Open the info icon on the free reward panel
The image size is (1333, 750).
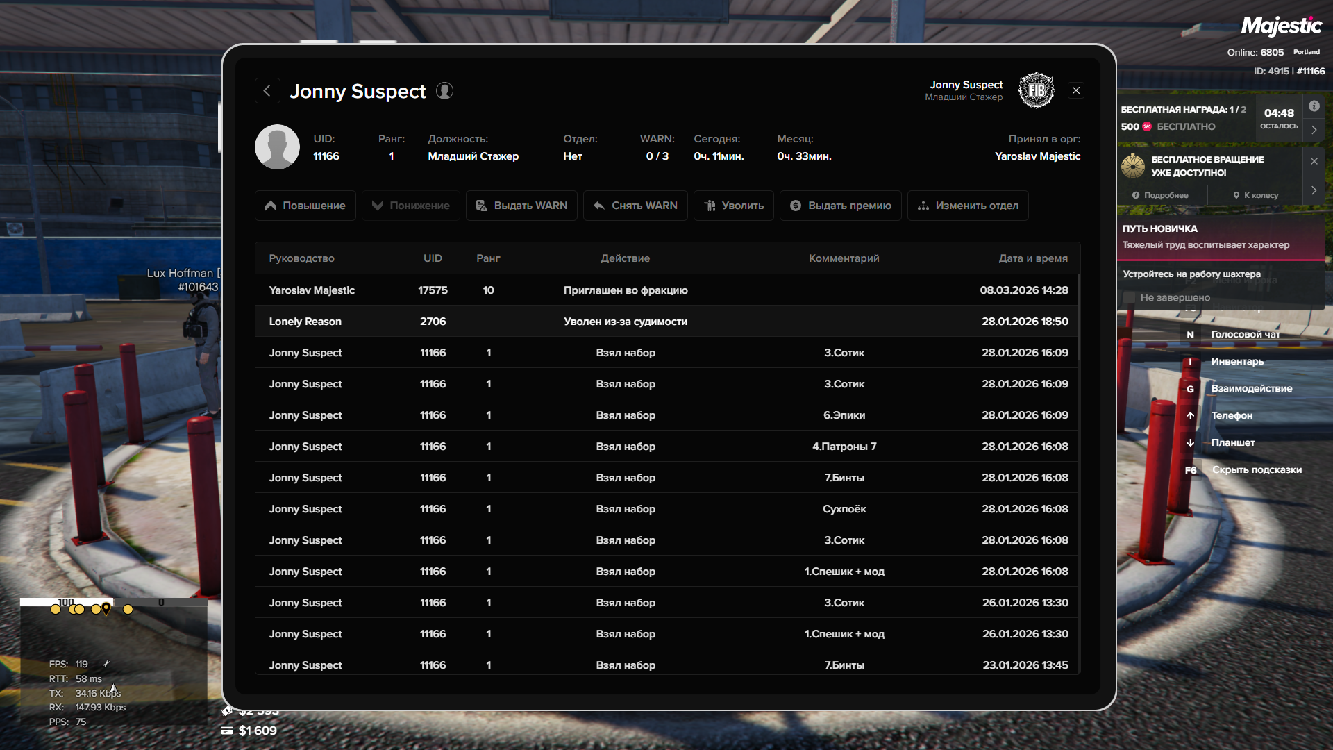[x=1314, y=106]
